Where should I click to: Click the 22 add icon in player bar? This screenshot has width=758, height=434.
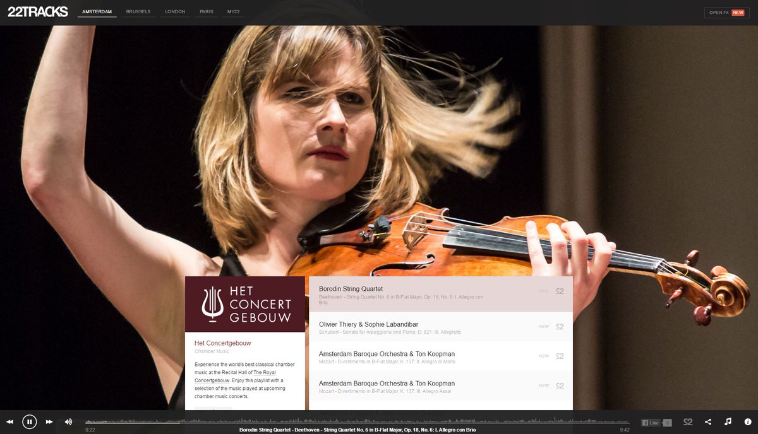pyautogui.click(x=688, y=422)
